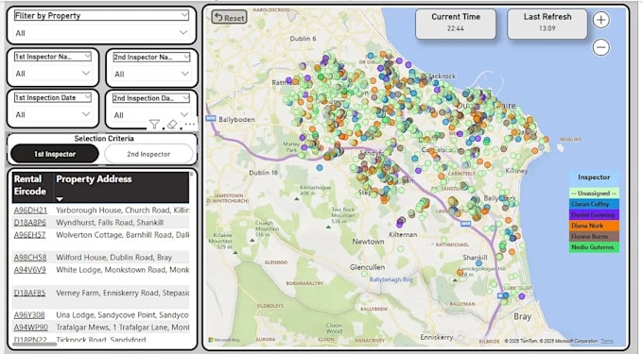Open the filter funnel icon on visual
The width and height of the screenshot is (643, 354).
pos(154,124)
